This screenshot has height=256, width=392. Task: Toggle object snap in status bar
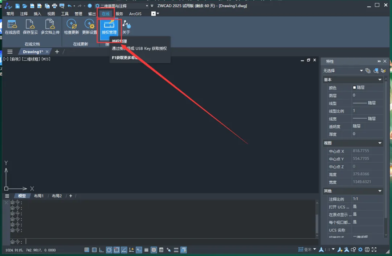tap(117, 250)
